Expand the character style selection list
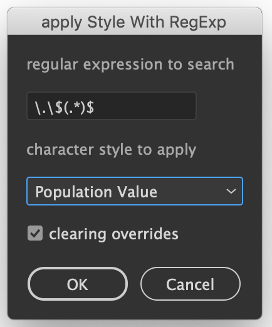This screenshot has height=327, width=272. tap(135, 191)
